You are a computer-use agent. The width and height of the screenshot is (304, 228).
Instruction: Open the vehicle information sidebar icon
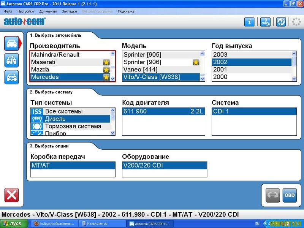coord(12,60)
